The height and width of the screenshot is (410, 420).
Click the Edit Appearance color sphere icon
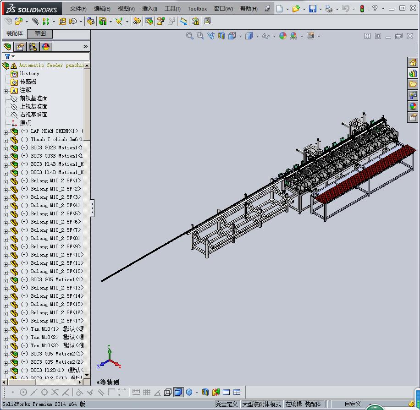(282, 36)
